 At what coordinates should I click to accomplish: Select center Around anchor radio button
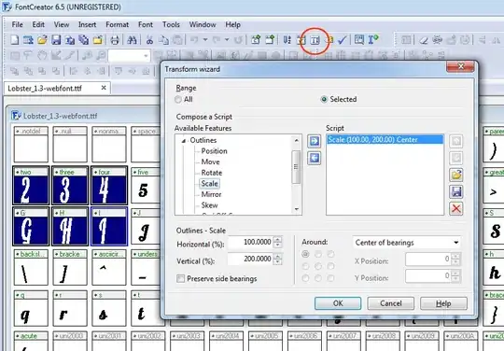(318, 266)
